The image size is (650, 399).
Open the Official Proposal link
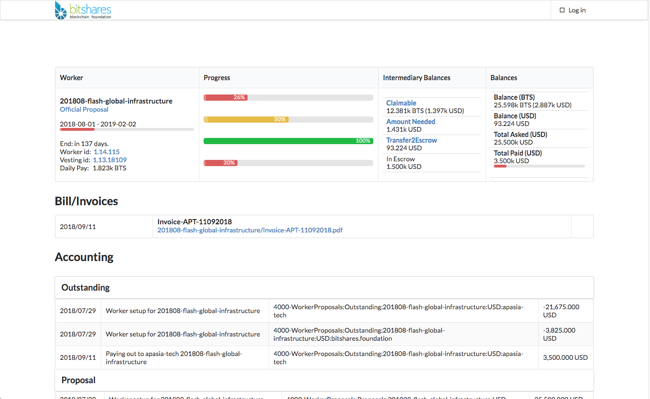click(x=84, y=109)
